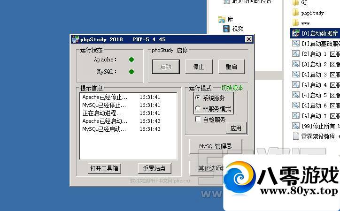The width and height of the screenshot is (340, 211).
Task: Open the GJ folder in Explorer
Action: [300, 3]
